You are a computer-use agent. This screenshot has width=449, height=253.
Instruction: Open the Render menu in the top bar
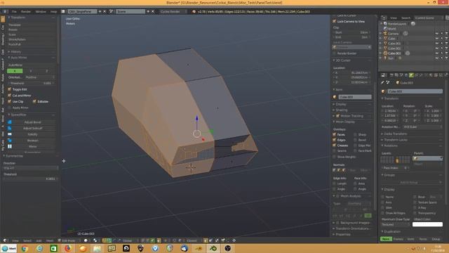coord(26,11)
